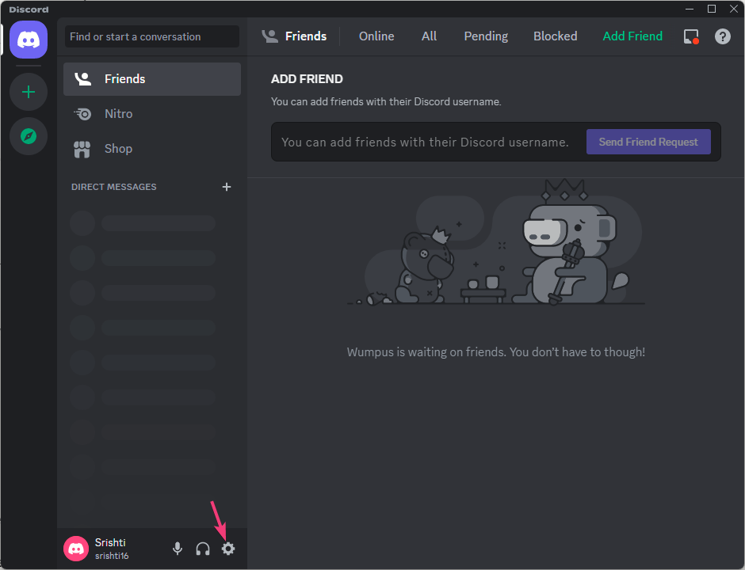This screenshot has height=570, width=745.
Task: Open the Inbox icon in the top bar
Action: (x=690, y=36)
